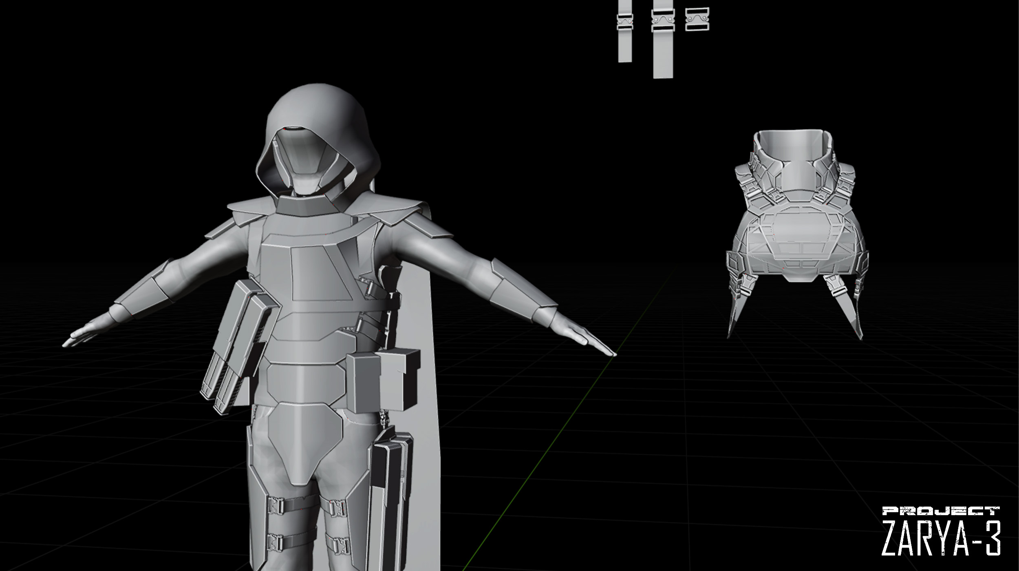Select the narrow hanging strap with buckle

[626, 31]
